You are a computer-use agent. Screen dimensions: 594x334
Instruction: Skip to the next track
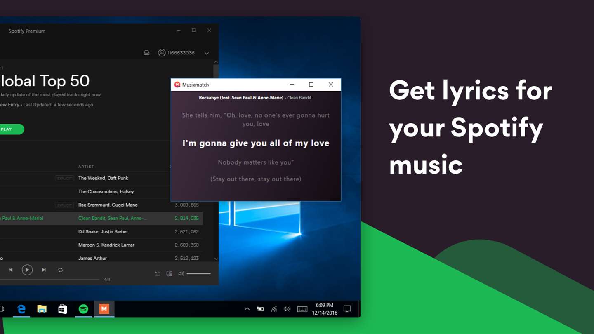point(44,270)
